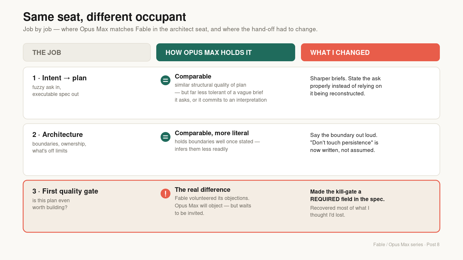Click the '2 · Architecture' heading

point(58,135)
